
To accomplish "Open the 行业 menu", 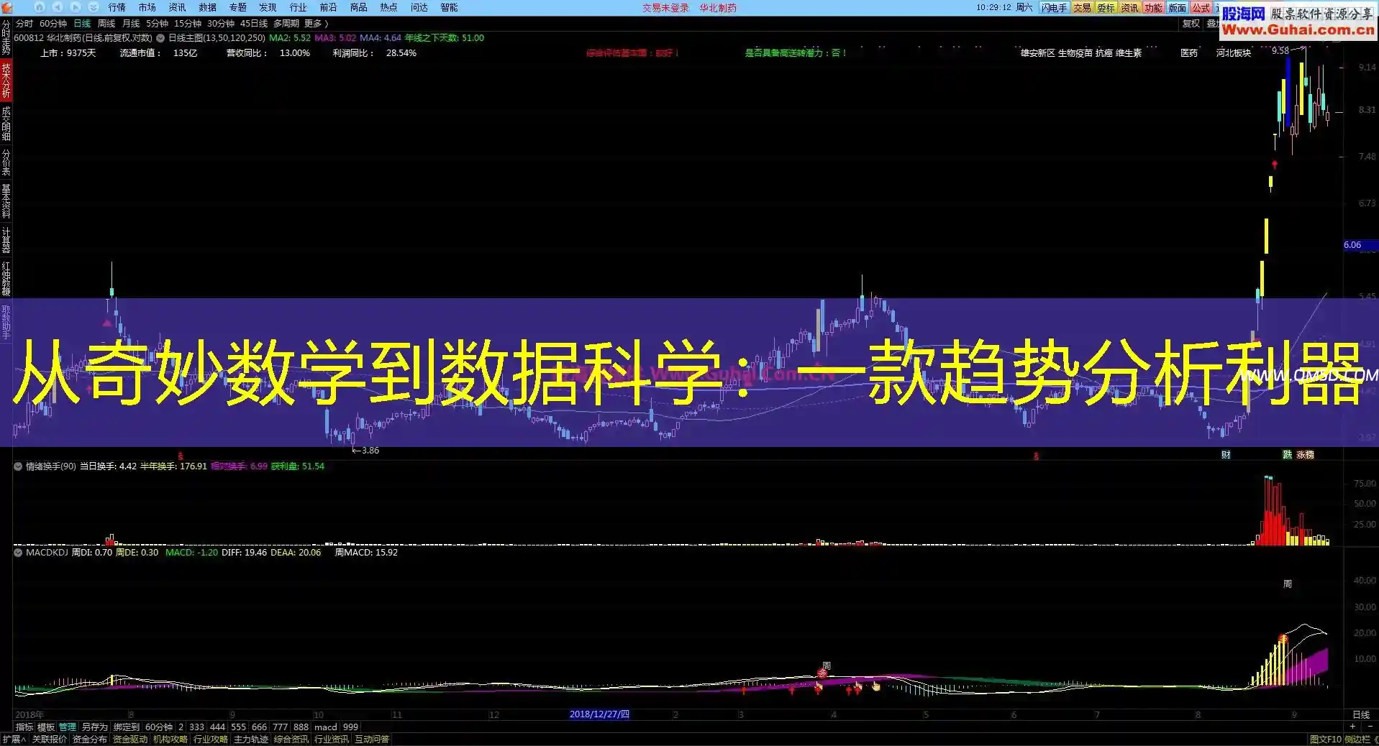I will tap(299, 7).
